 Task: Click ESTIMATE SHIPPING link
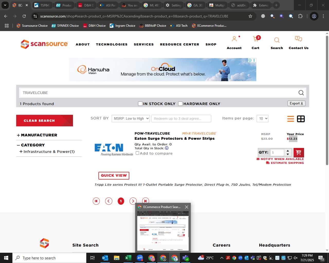285,163
